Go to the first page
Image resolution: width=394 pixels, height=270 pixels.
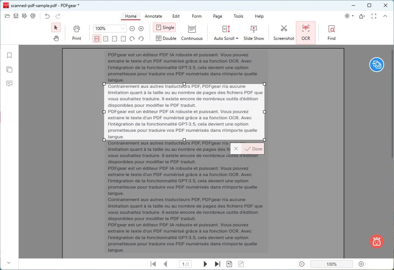(153, 264)
